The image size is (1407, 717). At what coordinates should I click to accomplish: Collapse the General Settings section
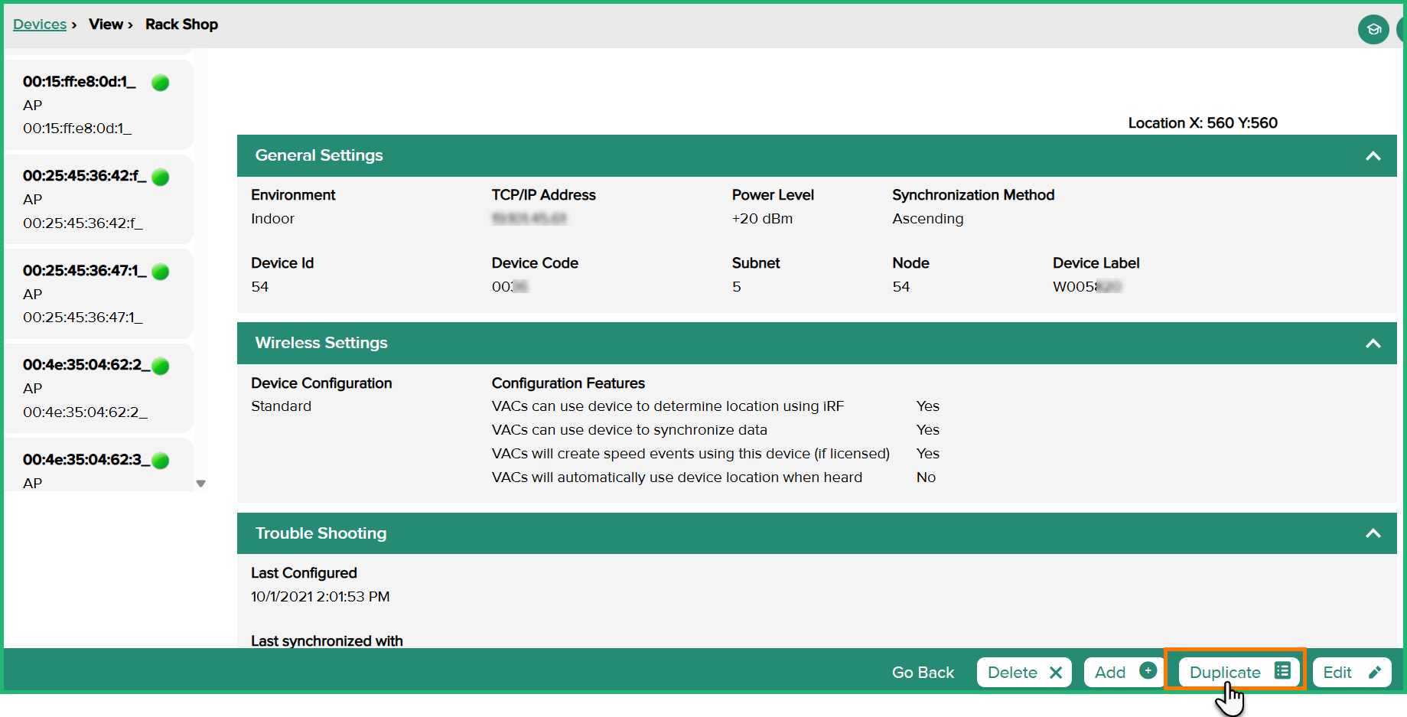(1373, 156)
